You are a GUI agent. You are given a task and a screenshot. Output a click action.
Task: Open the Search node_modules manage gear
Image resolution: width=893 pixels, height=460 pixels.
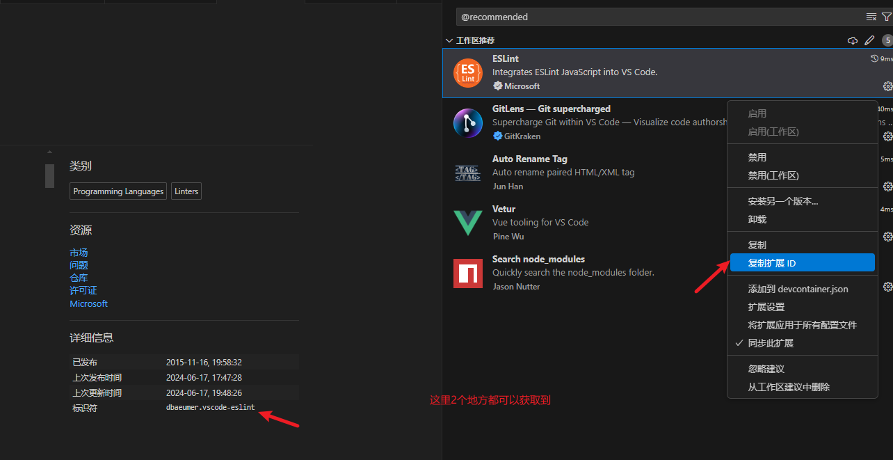pos(887,287)
